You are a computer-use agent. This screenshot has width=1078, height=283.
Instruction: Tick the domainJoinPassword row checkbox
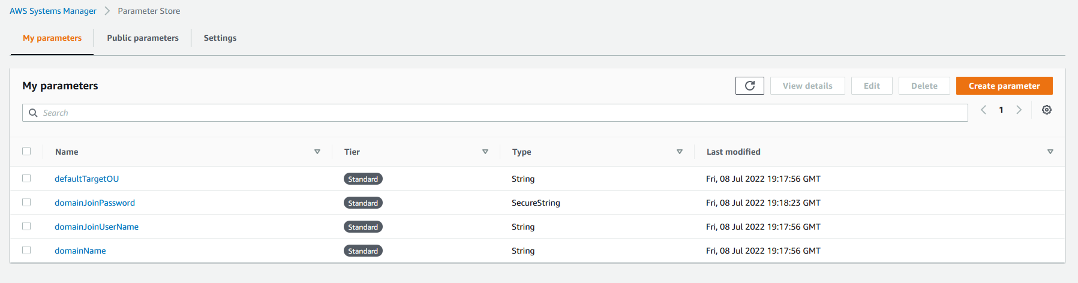(x=26, y=202)
